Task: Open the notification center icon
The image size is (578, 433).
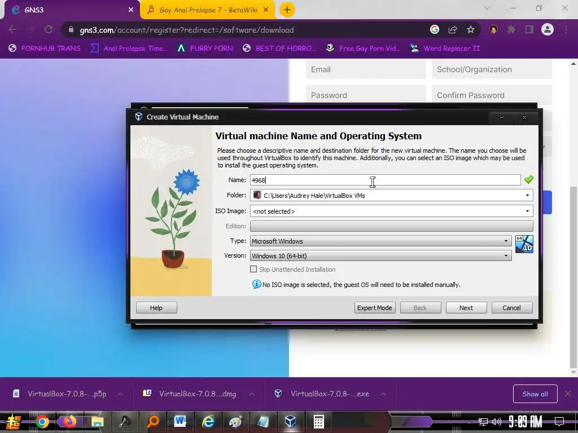Action: 559,422
